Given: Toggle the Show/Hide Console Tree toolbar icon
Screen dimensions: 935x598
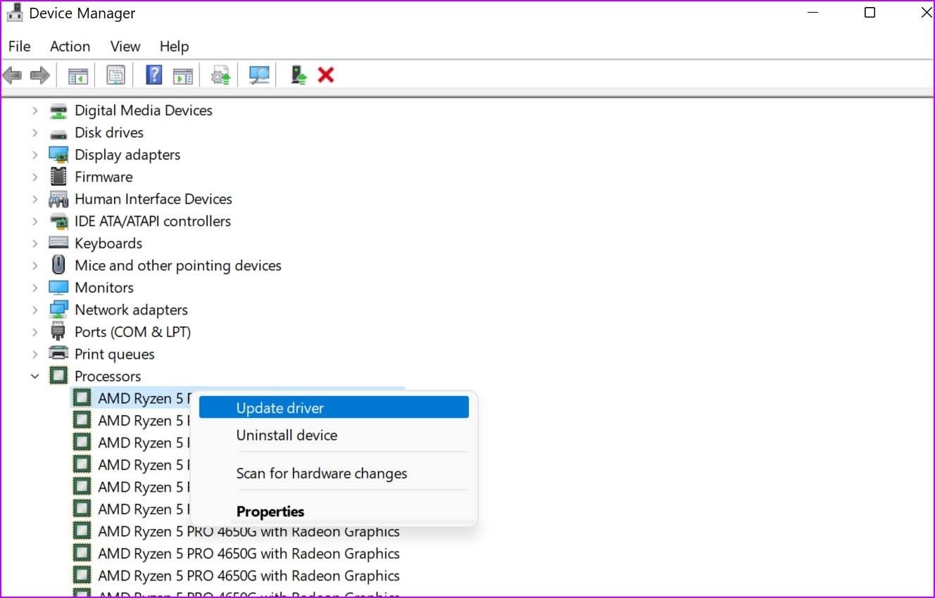Looking at the screenshot, I should click(78, 75).
